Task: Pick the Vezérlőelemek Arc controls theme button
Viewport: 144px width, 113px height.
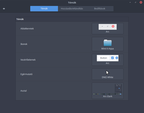Action: (x=108, y=60)
